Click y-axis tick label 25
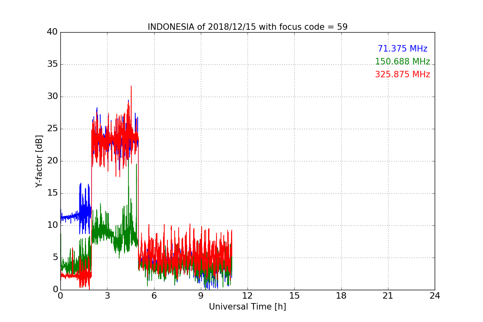The height and width of the screenshot is (322, 483). tap(52, 129)
